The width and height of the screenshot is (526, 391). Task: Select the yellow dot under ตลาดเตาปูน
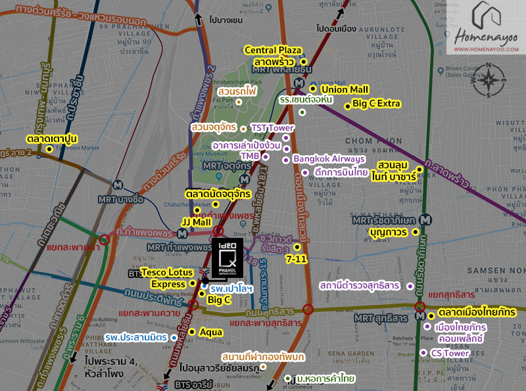tap(49, 149)
